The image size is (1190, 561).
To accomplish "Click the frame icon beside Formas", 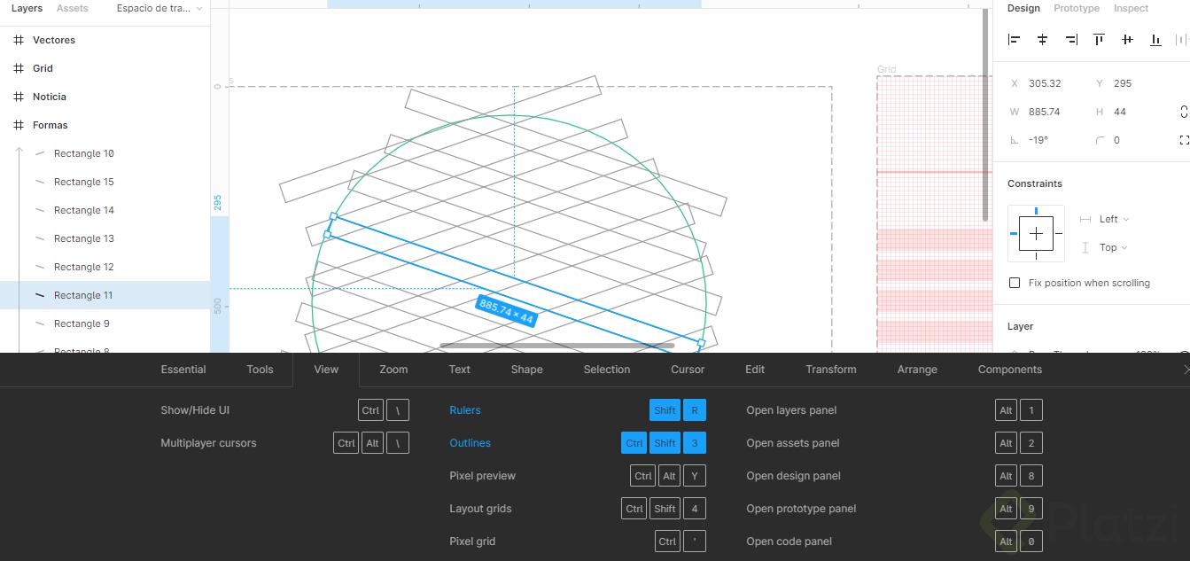I will click(x=18, y=125).
